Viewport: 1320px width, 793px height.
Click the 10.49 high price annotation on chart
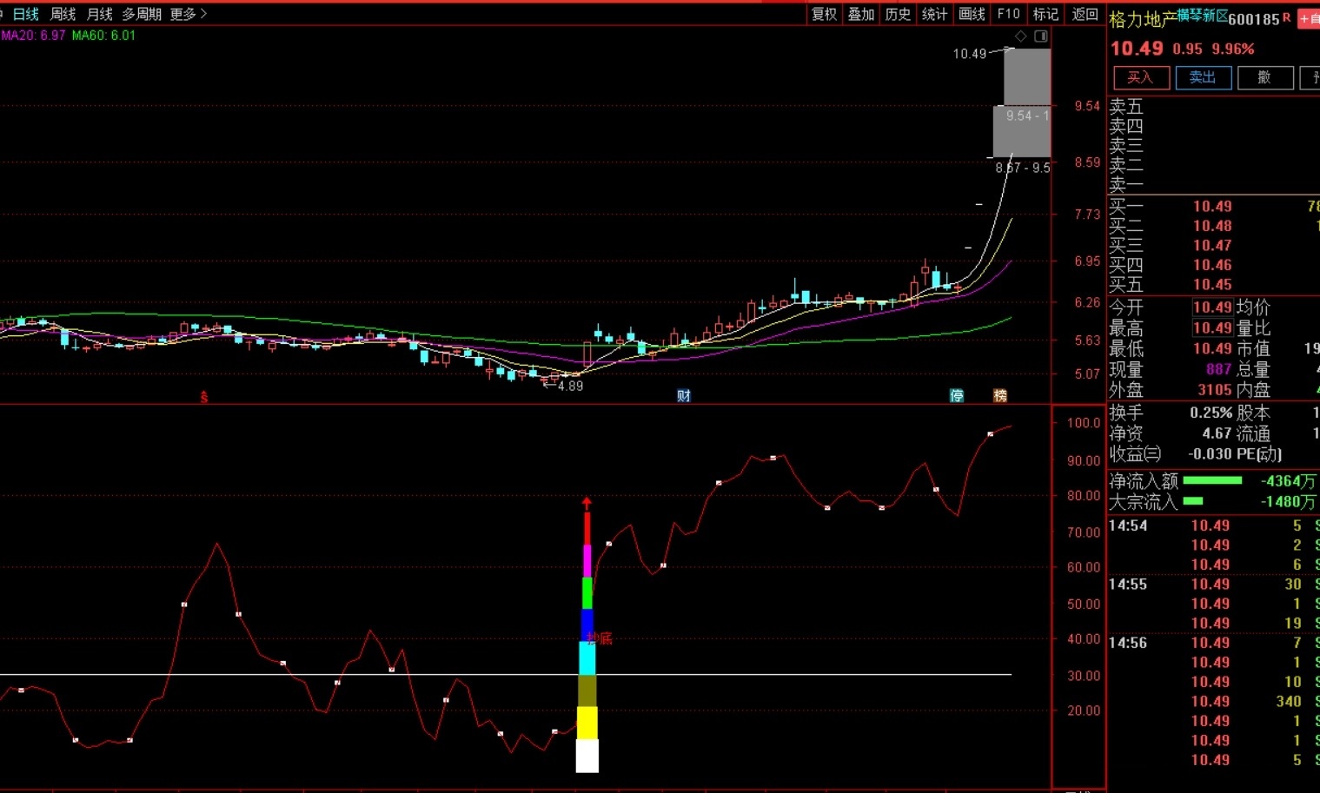969,54
